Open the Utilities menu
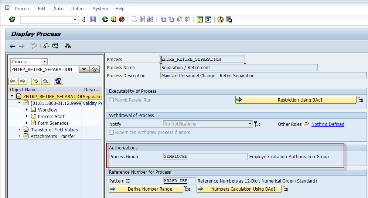The height and width of the screenshot is (198, 368). pos(78,9)
